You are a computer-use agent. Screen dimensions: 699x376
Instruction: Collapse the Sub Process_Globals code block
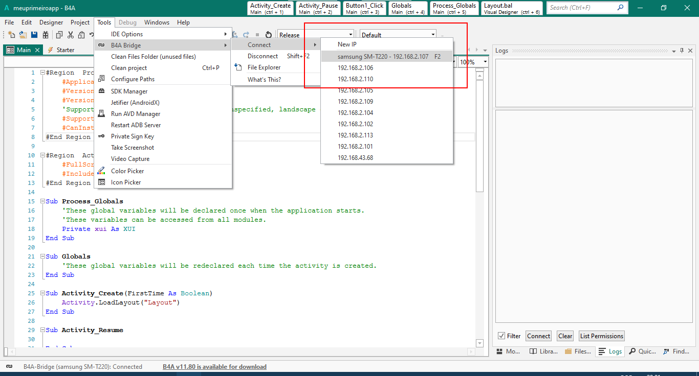pos(42,201)
